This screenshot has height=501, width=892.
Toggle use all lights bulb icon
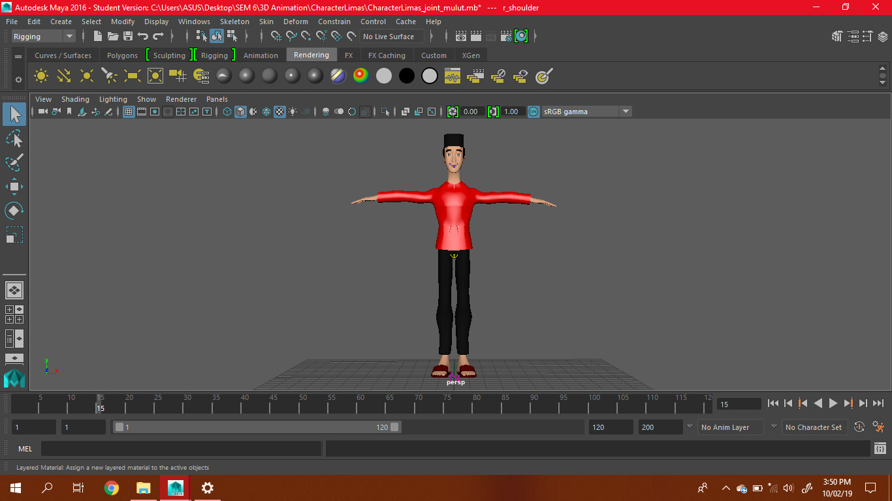(x=293, y=112)
